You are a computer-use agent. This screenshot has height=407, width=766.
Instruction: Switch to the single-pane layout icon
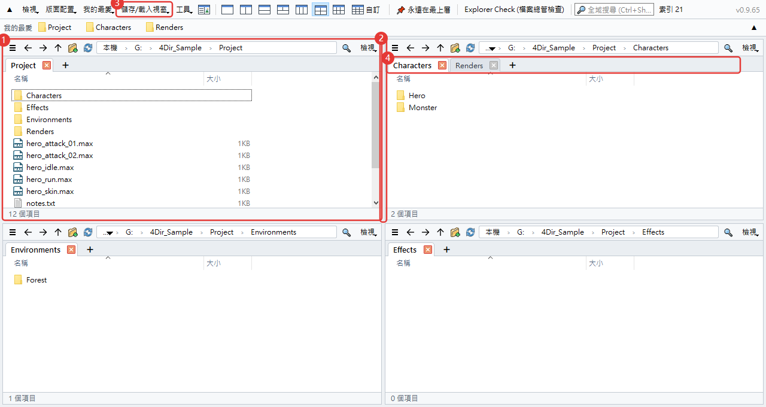pyautogui.click(x=227, y=10)
